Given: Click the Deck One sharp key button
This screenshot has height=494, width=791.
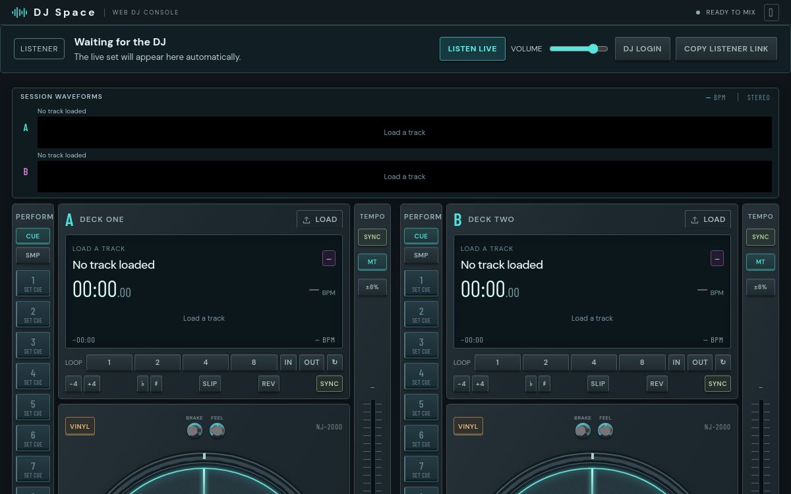Looking at the screenshot, I should click(156, 384).
